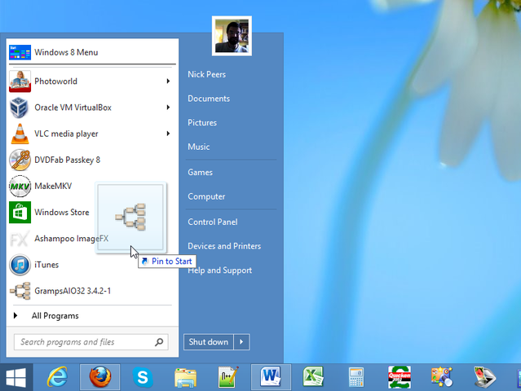Open the Games link
The image size is (521, 391).
point(200,172)
